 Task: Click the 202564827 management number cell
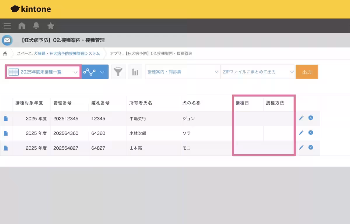[66, 148]
